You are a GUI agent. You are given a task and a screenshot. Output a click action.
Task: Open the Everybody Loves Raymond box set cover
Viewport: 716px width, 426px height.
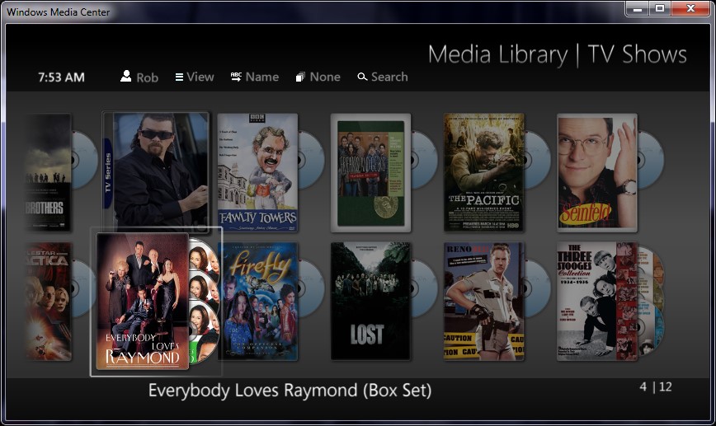coord(143,302)
